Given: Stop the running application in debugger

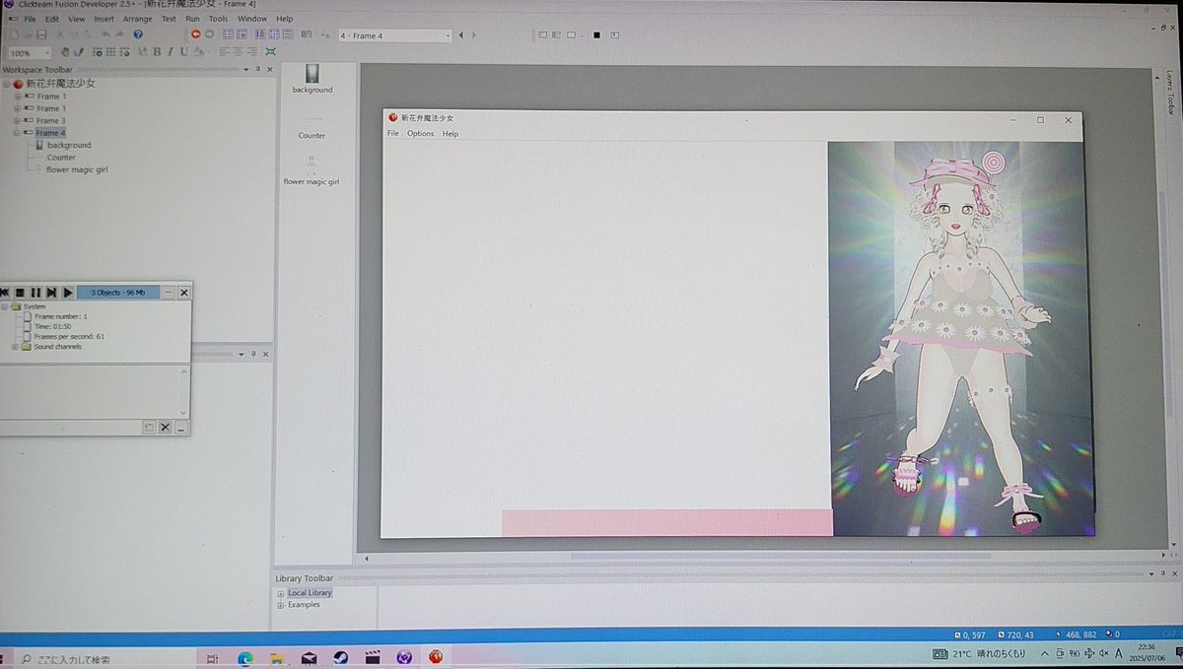Looking at the screenshot, I should tap(20, 292).
